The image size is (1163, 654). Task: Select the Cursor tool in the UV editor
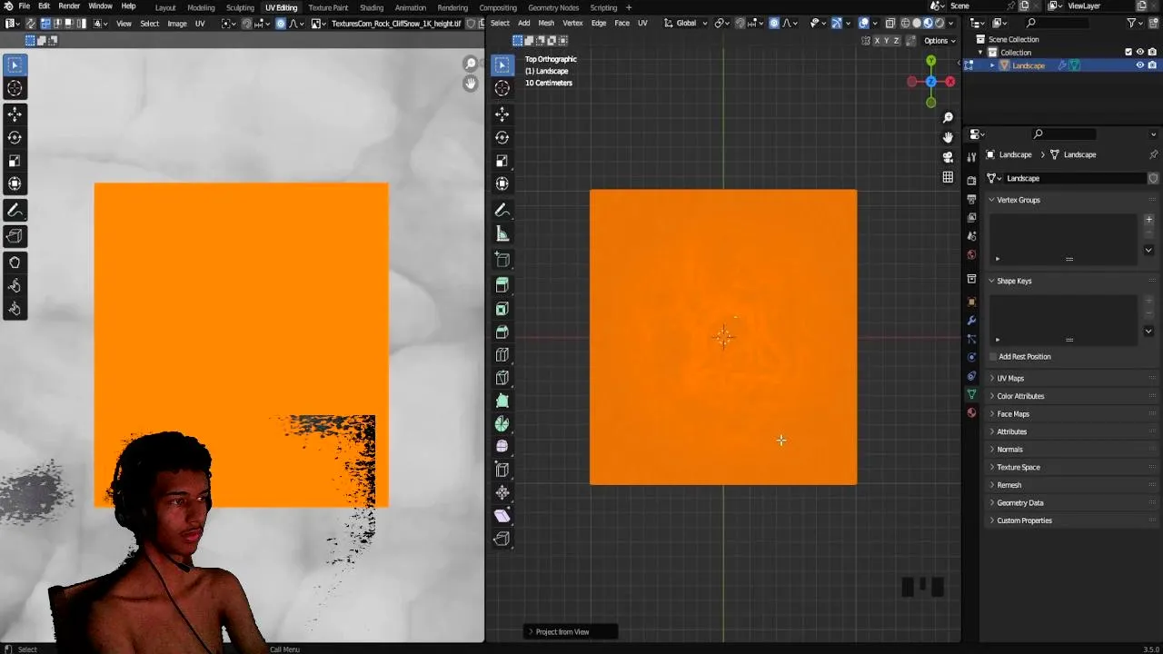tap(15, 88)
